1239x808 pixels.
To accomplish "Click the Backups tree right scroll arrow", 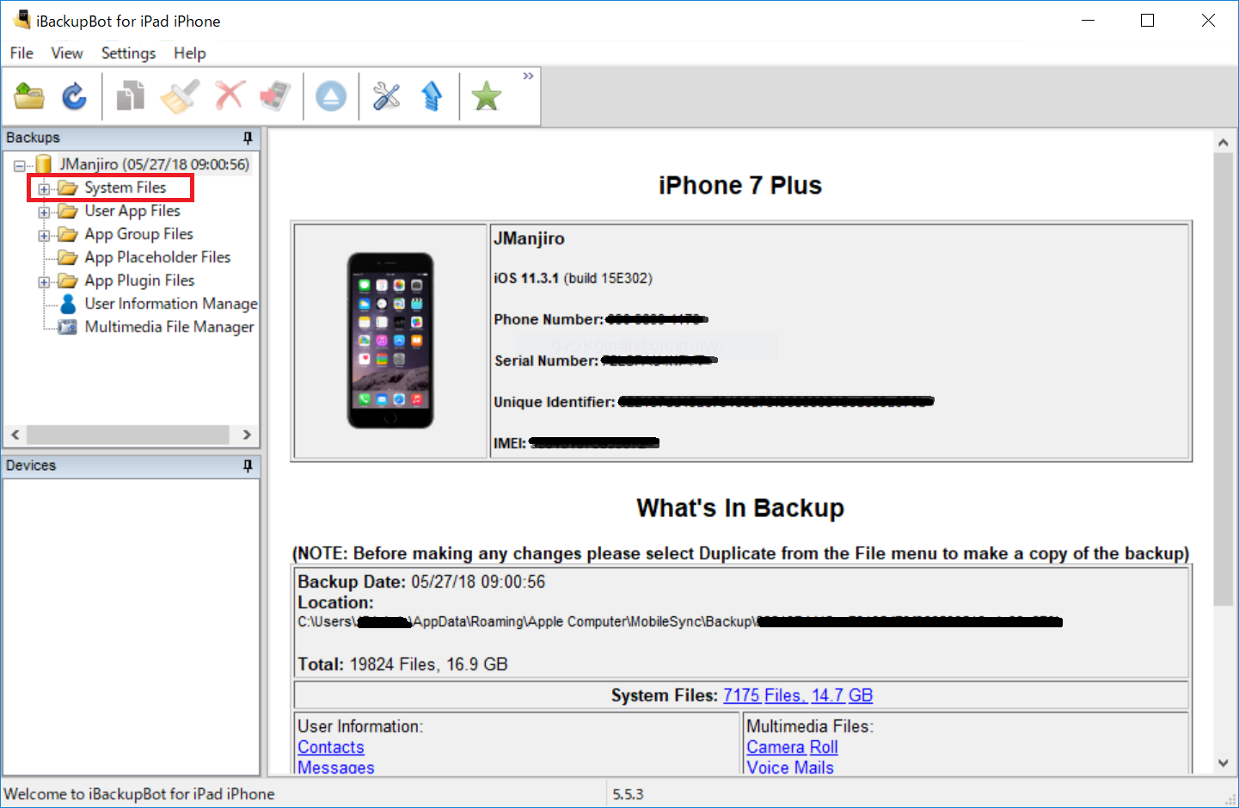I will (247, 435).
